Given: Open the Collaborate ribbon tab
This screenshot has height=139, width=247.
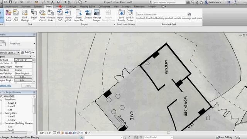Looking at the screenshot, I should [x=104, y=7].
